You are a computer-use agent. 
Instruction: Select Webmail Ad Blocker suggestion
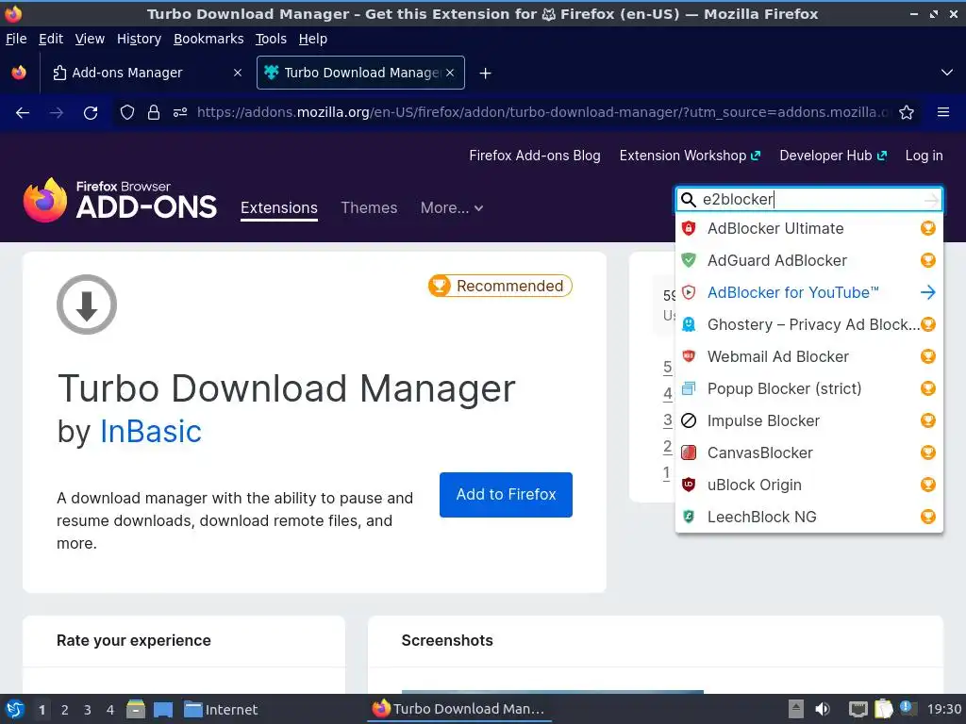[808, 356]
